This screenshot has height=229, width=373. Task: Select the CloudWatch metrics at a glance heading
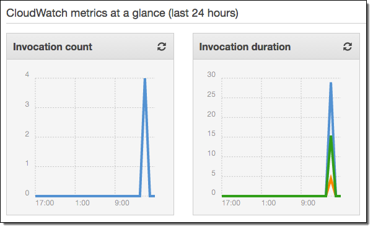[122, 13]
